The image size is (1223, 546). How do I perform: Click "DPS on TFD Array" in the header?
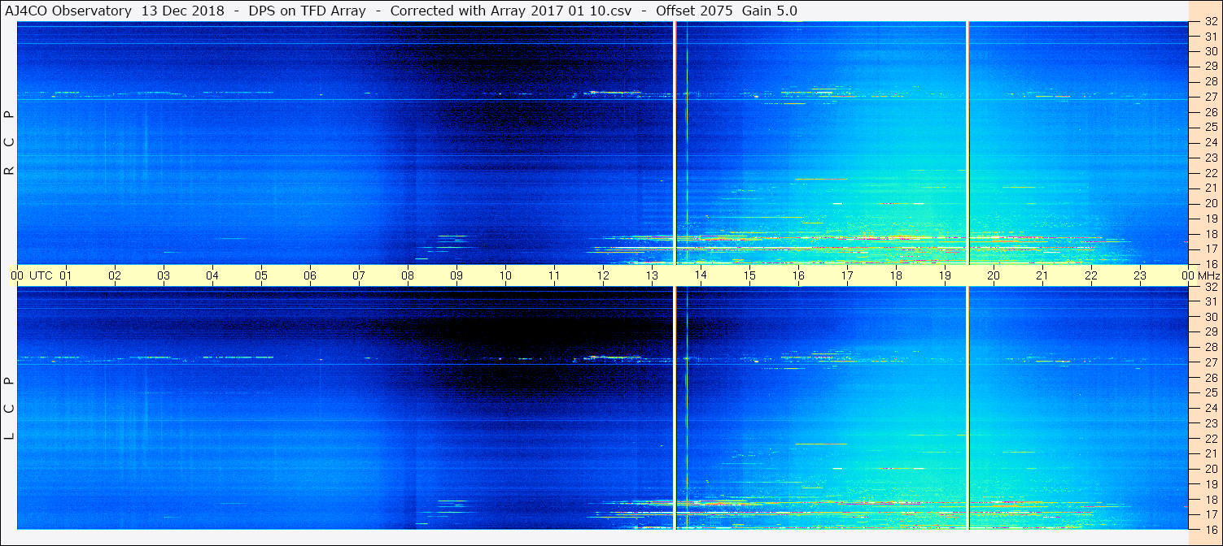[x=307, y=11]
